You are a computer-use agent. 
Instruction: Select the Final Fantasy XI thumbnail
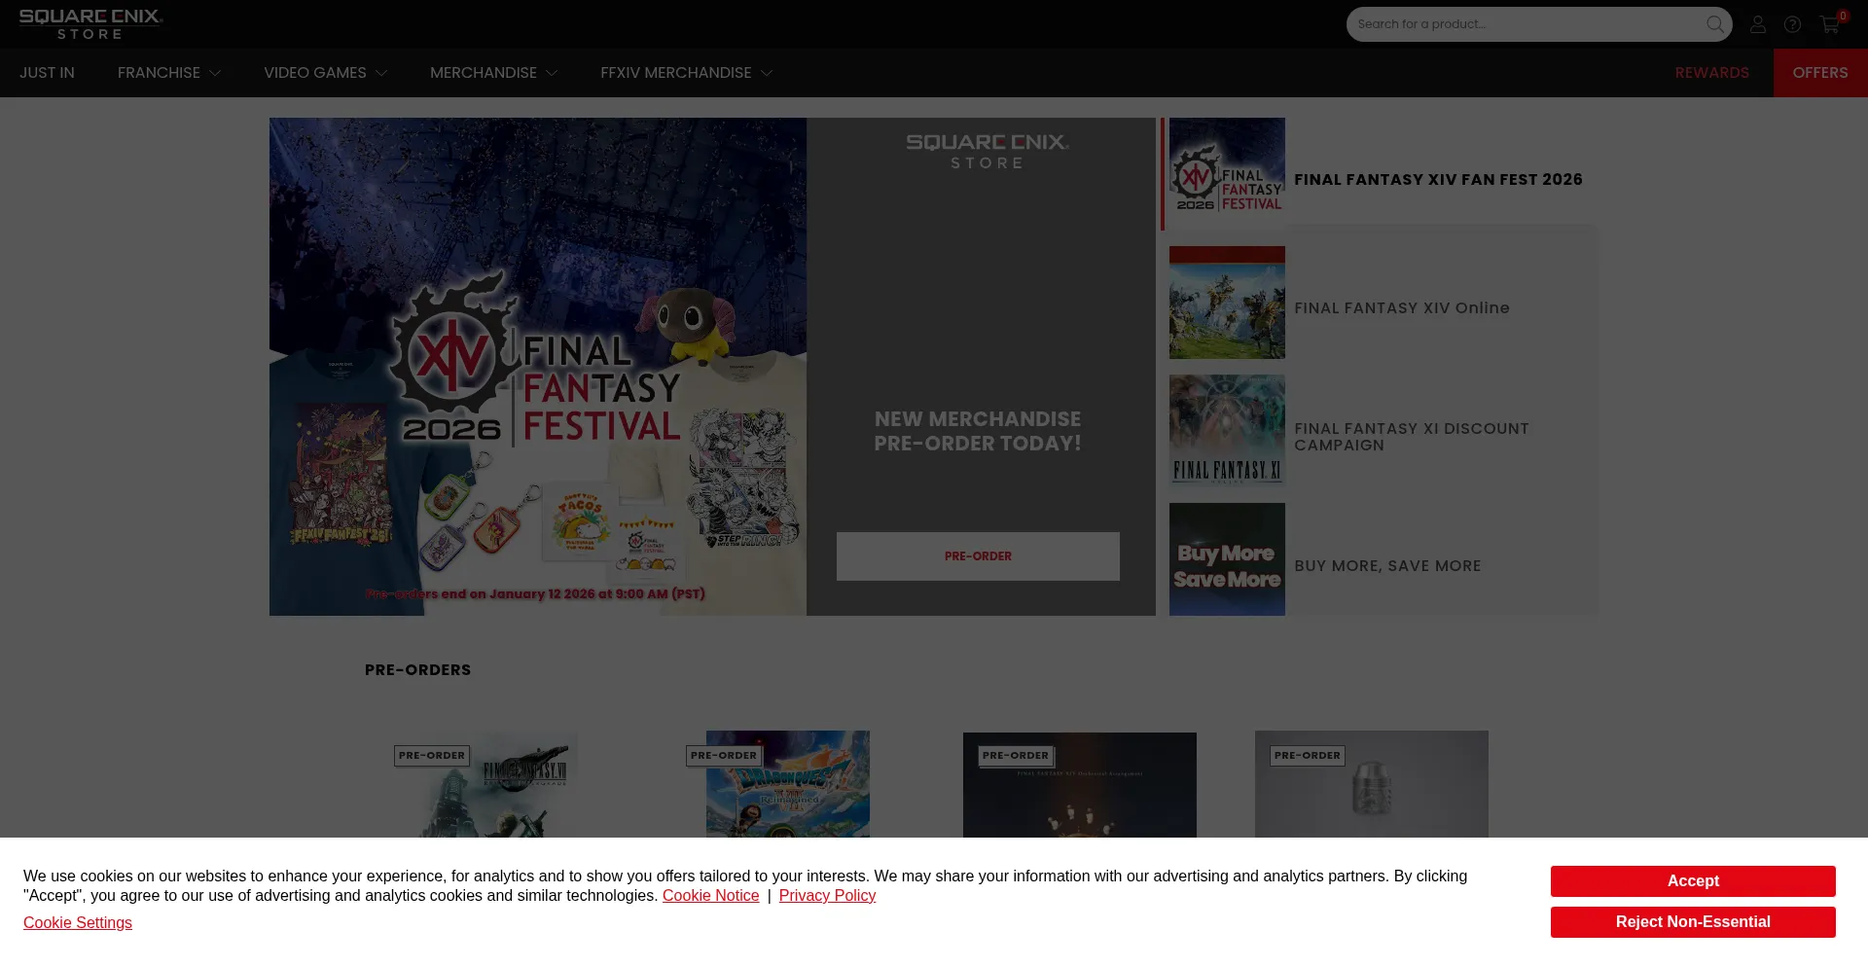(1227, 431)
